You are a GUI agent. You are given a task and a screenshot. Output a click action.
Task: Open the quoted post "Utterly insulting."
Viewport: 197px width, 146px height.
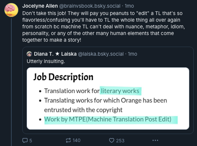point(46,61)
